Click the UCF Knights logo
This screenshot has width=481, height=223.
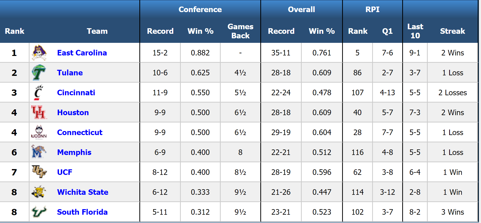(x=39, y=172)
